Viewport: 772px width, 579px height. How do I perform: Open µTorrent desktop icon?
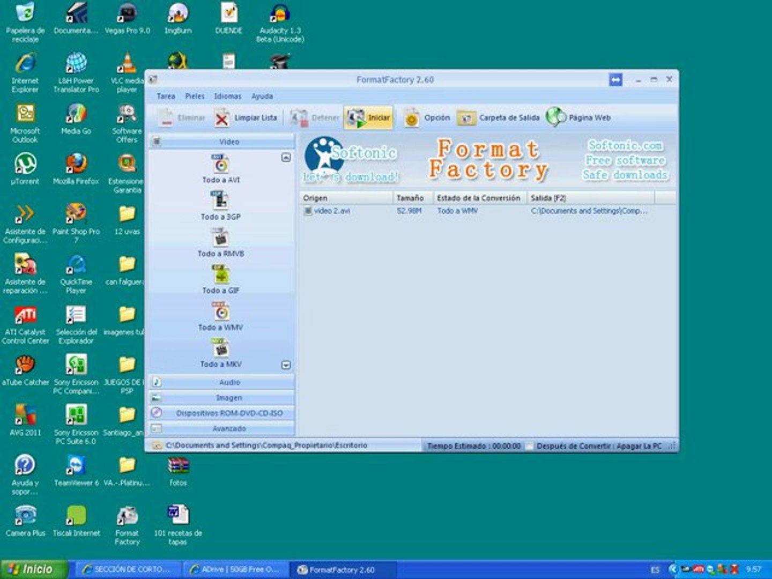click(x=25, y=169)
